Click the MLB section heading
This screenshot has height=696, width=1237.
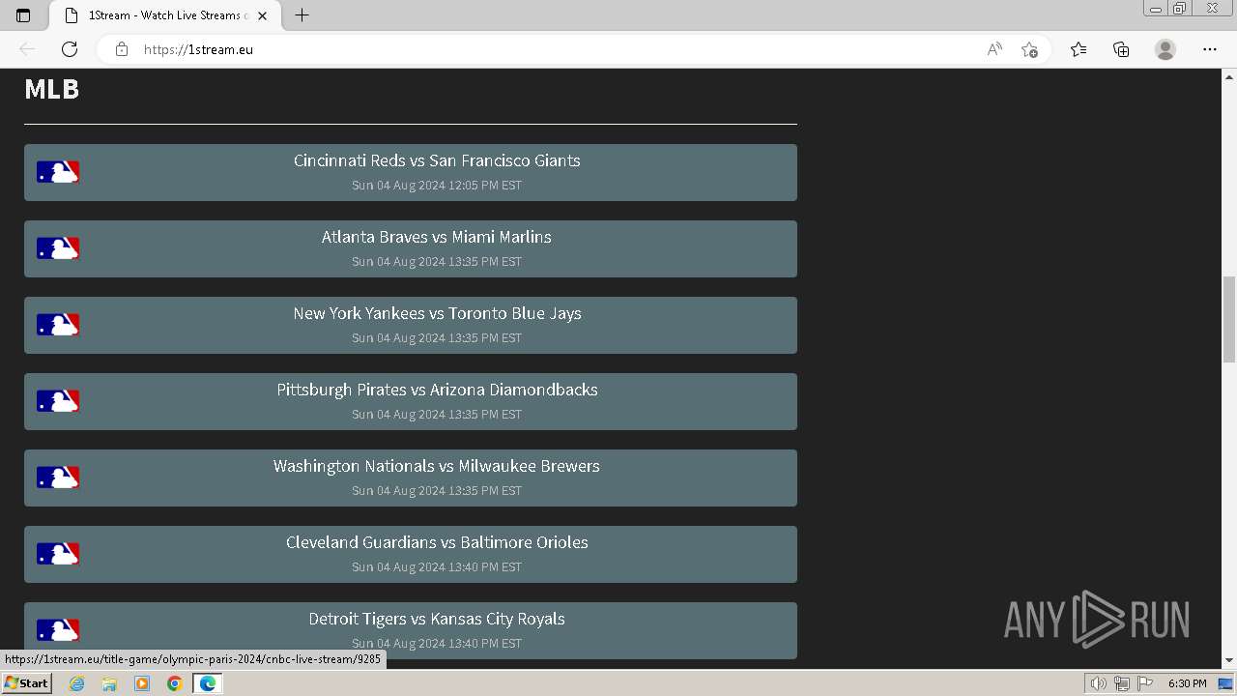coord(52,89)
